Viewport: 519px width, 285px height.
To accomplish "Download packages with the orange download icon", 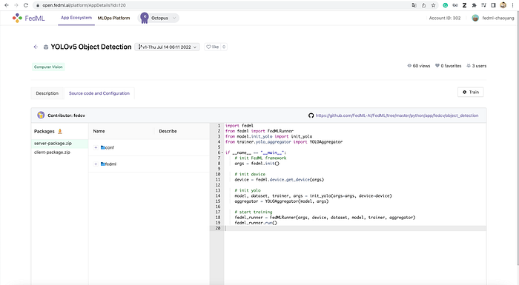I will pos(60,131).
